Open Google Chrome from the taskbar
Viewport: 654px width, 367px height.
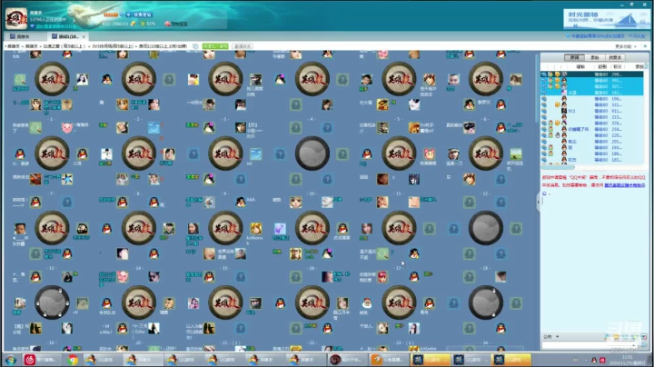coord(73,360)
